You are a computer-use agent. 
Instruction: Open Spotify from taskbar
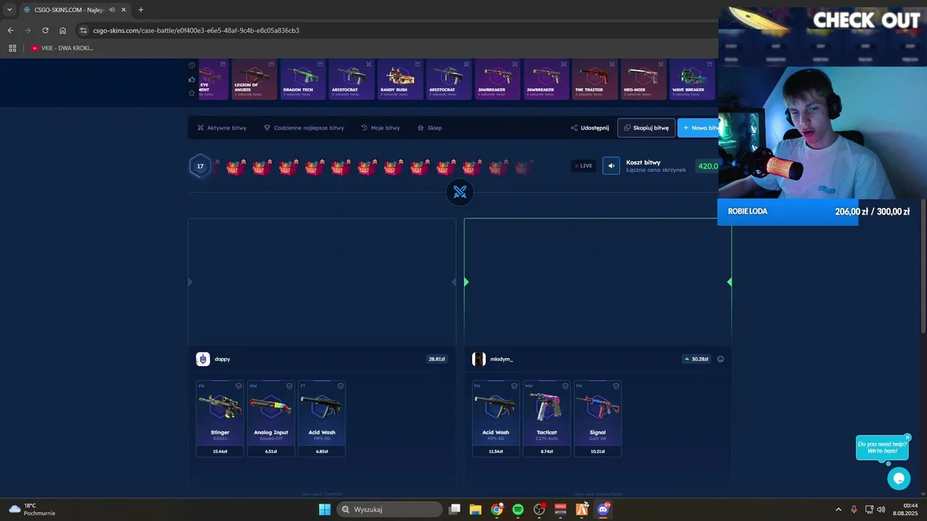coord(518,509)
